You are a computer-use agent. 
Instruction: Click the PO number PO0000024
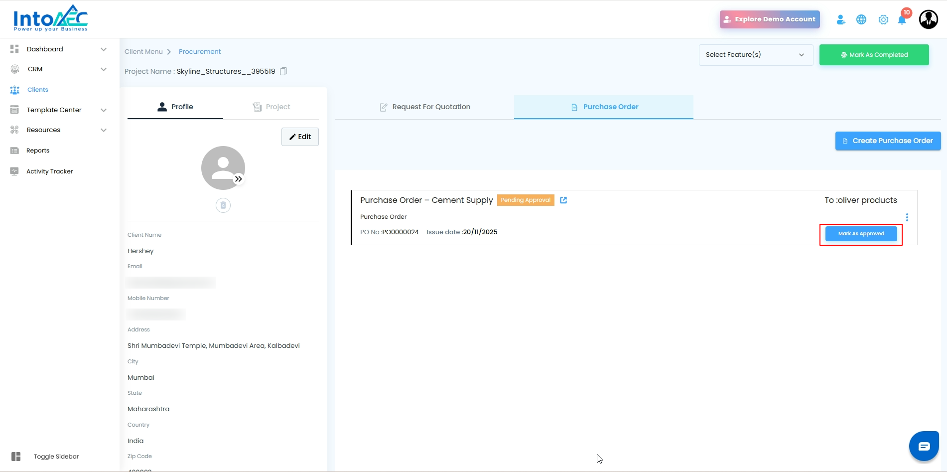tap(401, 232)
